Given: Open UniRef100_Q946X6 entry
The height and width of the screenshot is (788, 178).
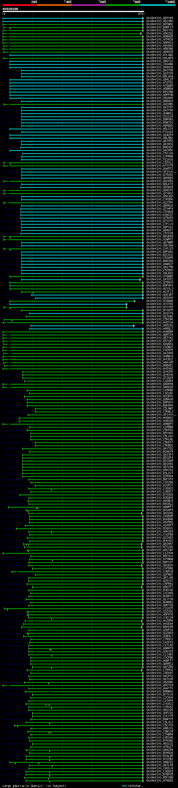Looking at the screenshot, I should [x=160, y=67].
